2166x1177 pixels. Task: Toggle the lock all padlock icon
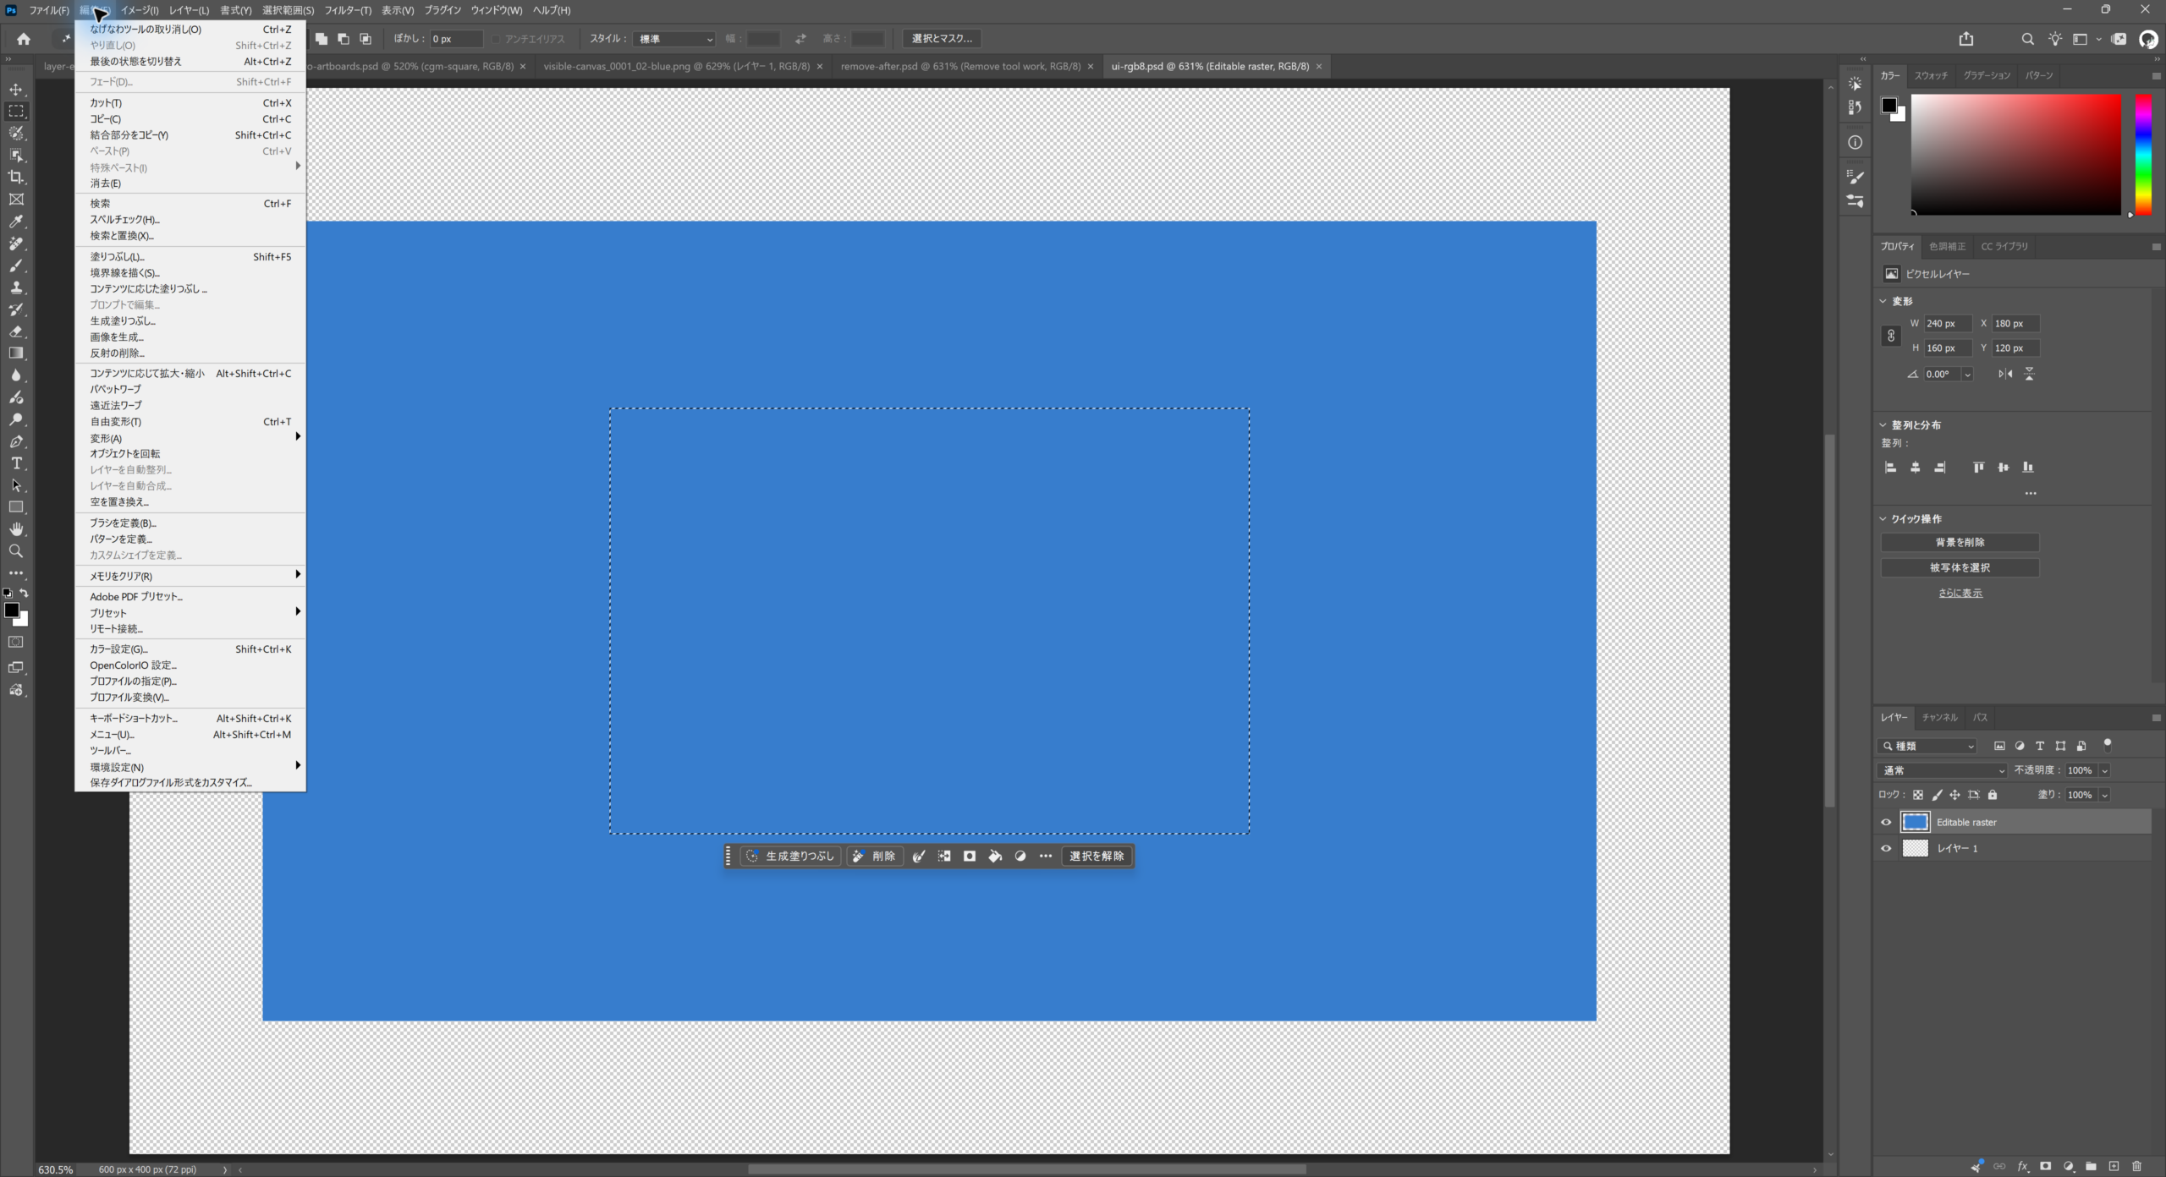click(1993, 795)
